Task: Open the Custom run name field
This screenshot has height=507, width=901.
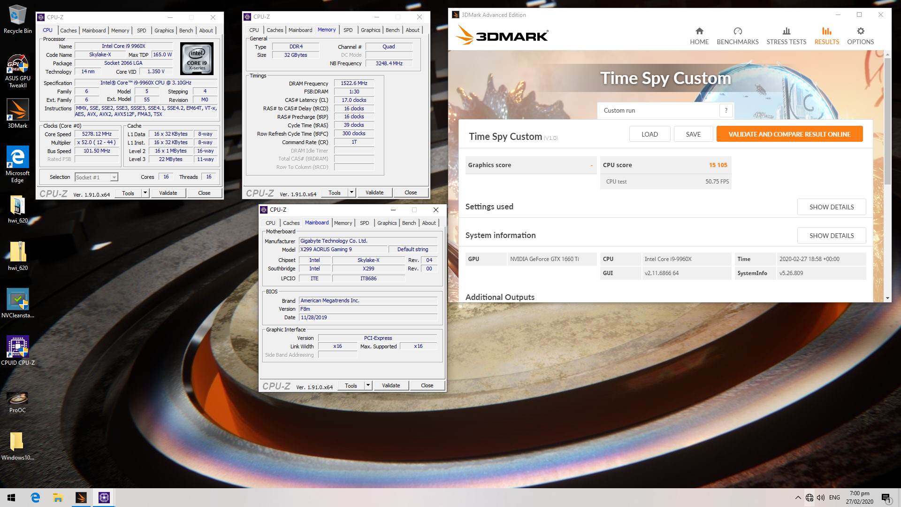Action: pos(658,110)
